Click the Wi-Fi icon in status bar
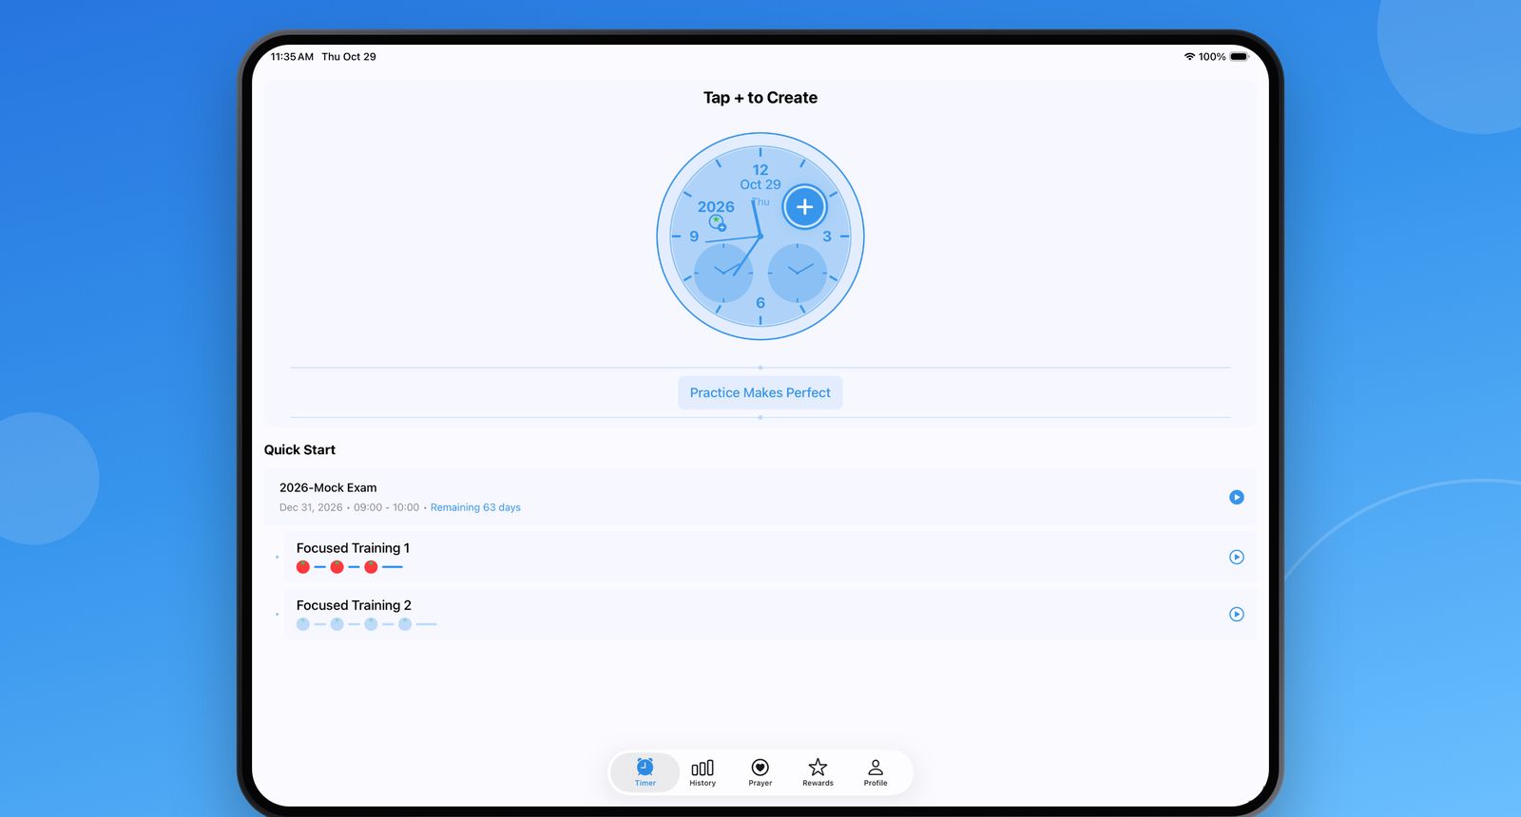 (x=1189, y=57)
